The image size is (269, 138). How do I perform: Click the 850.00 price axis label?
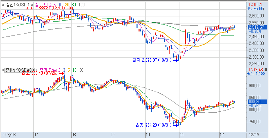click(255, 98)
